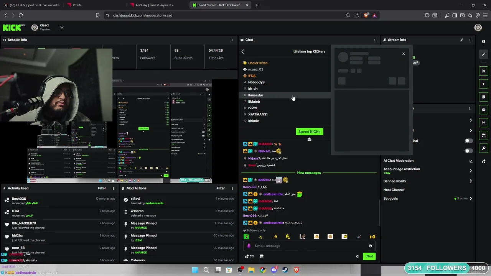Select UncleHattan in top KICKers list

(x=257, y=63)
